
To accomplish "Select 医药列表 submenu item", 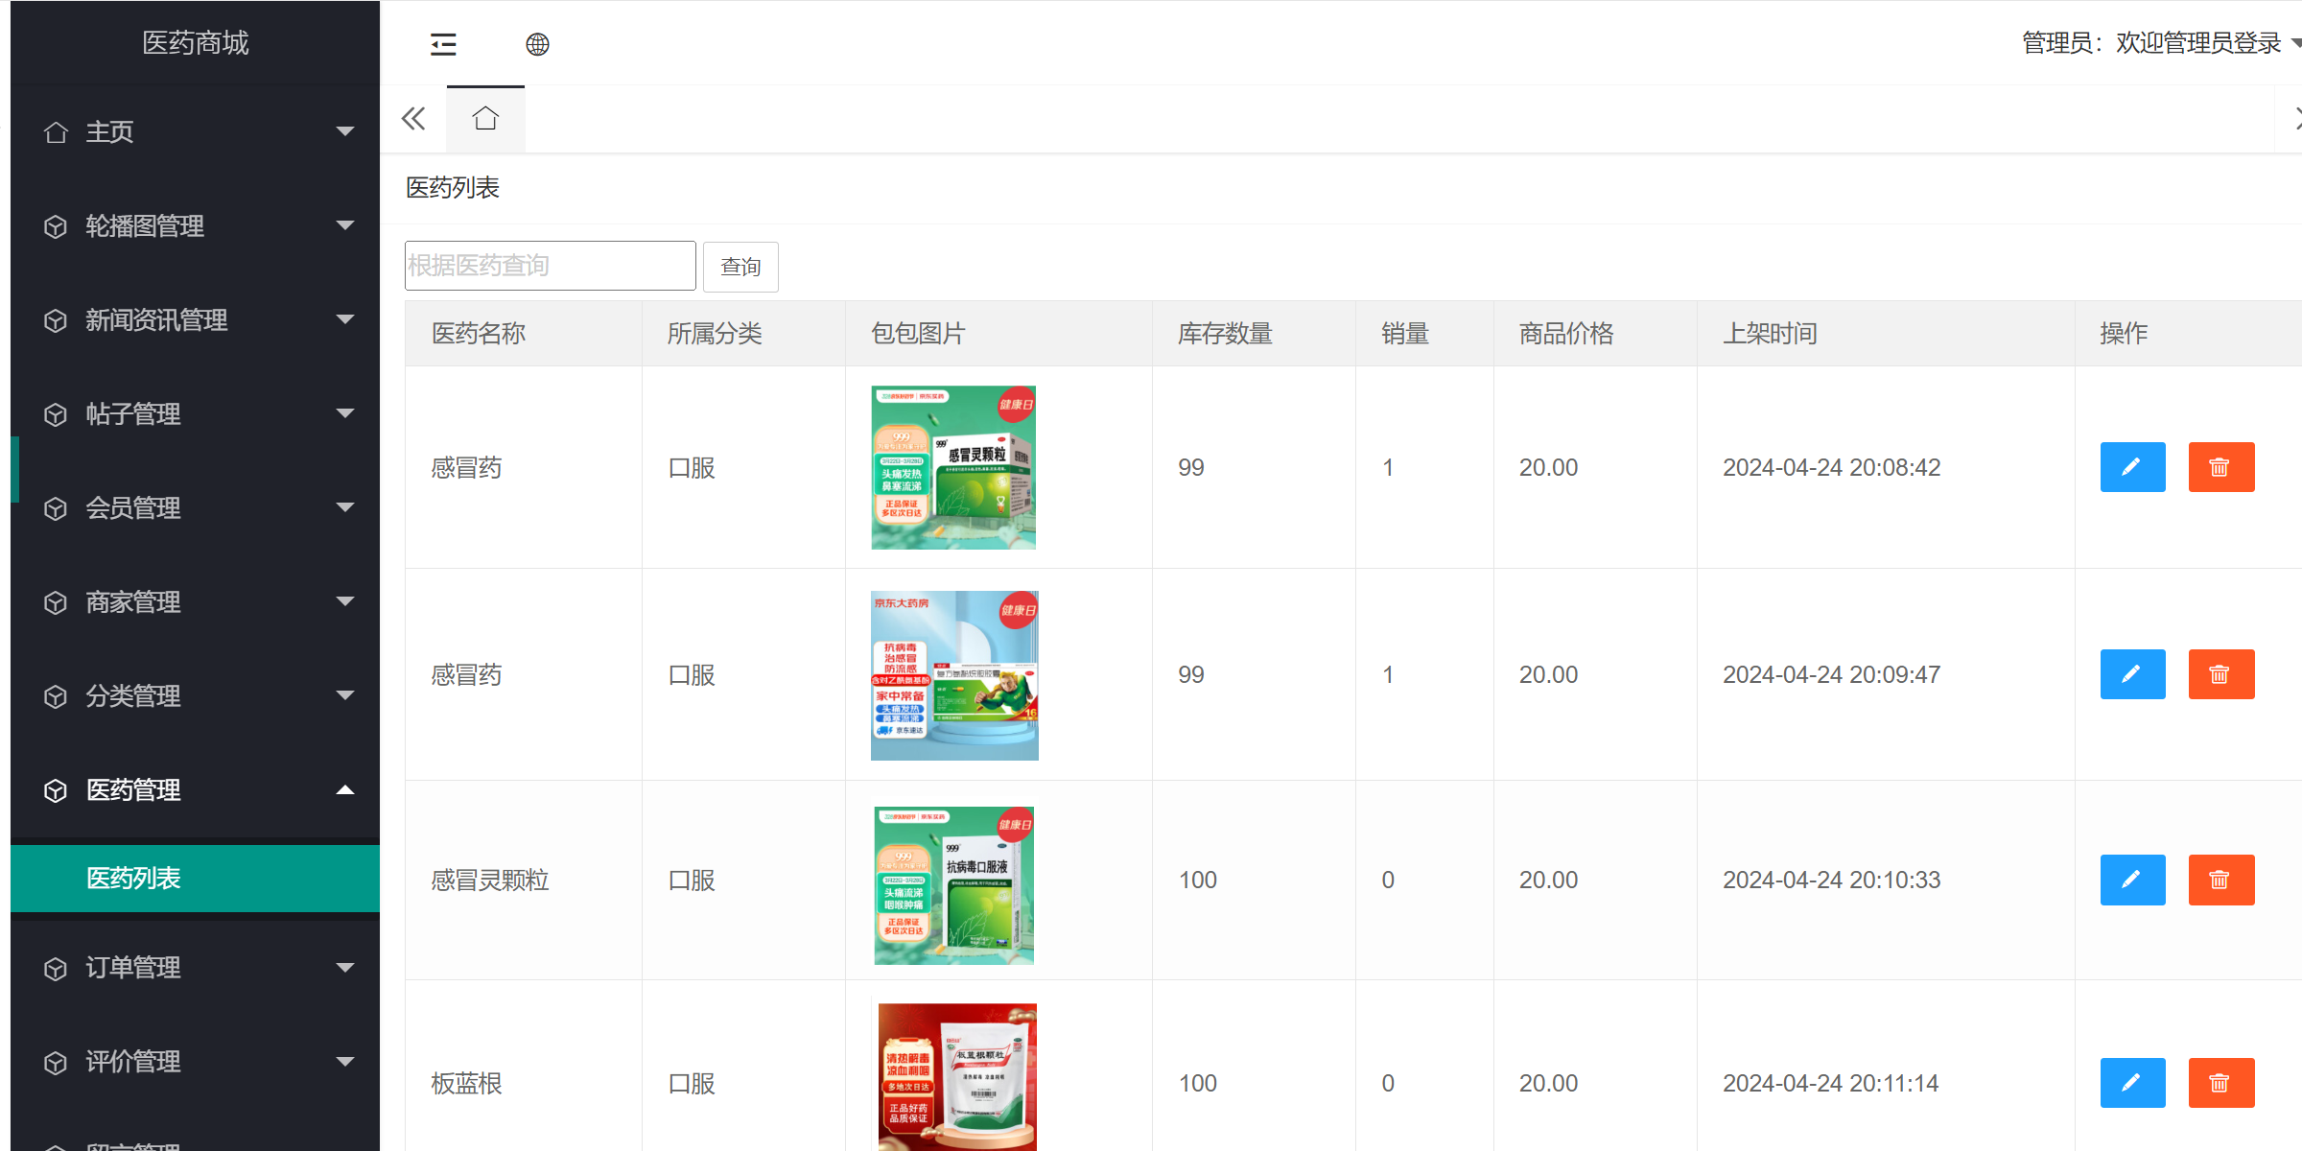I will click(x=134, y=879).
